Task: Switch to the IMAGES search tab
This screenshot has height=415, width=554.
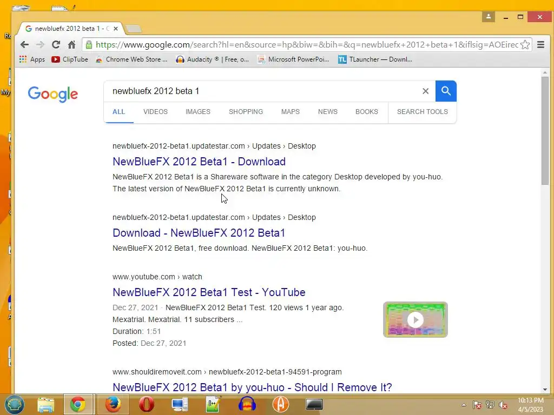Action: click(x=198, y=112)
